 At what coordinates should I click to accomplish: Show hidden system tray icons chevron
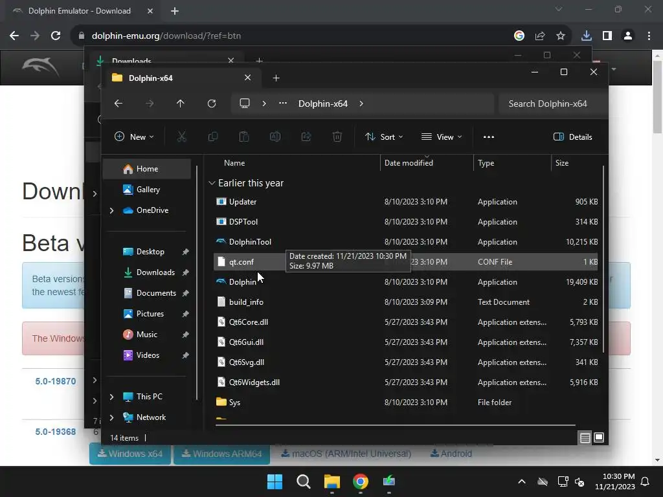point(522,481)
